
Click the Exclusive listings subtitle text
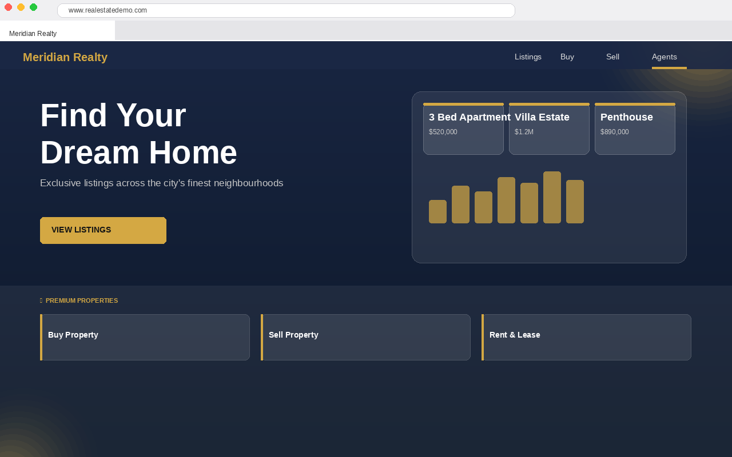162,183
